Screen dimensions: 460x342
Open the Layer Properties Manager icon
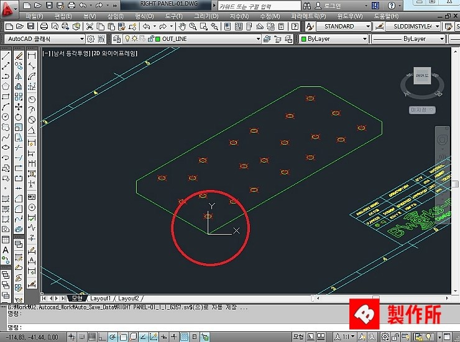116,38
